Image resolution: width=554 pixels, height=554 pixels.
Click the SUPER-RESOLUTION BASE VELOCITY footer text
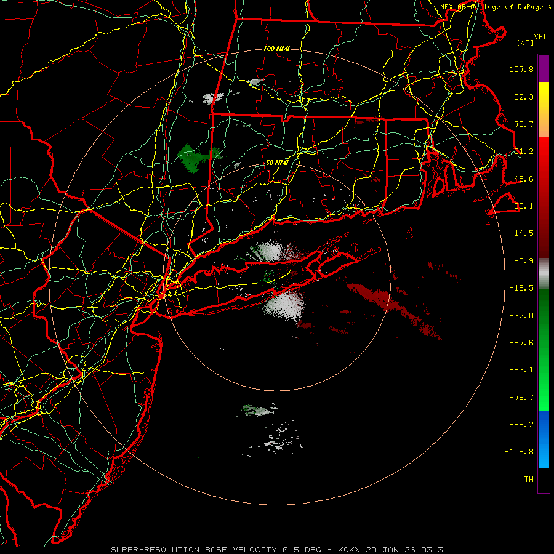tap(194, 550)
